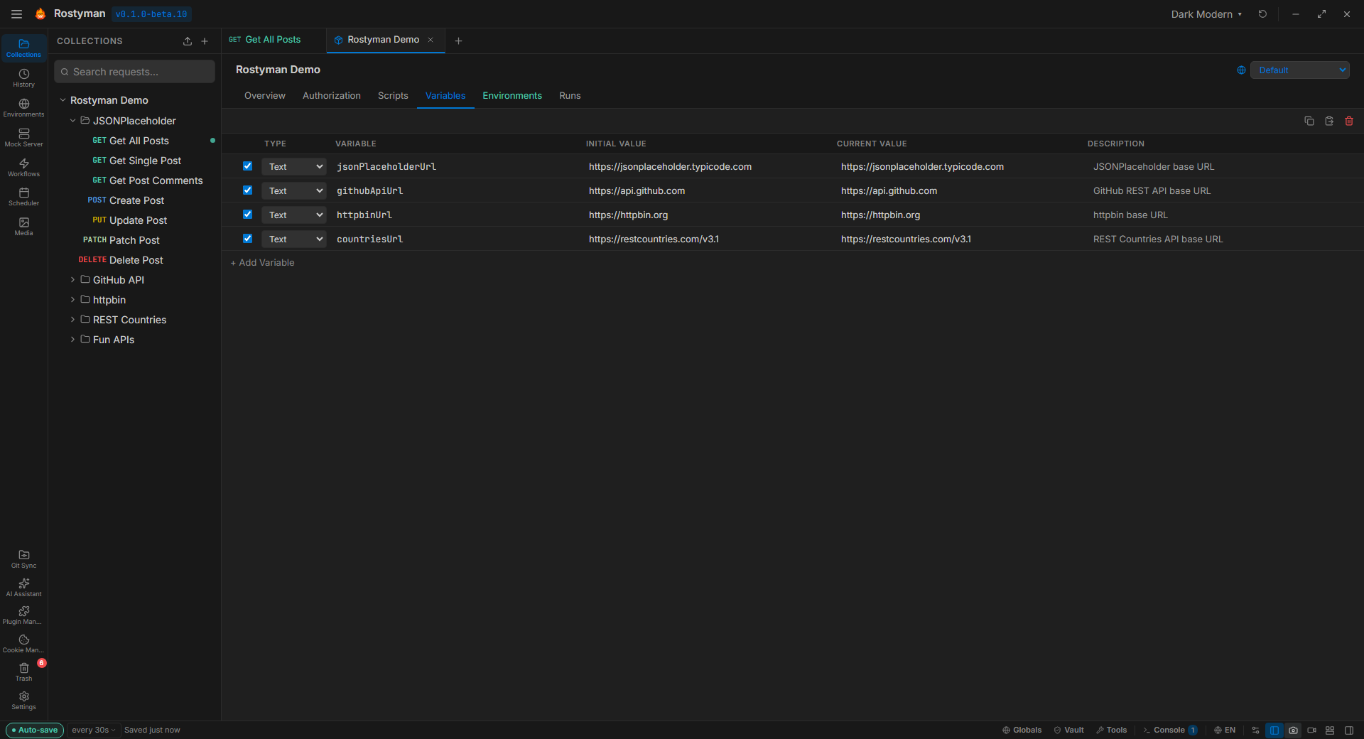The image size is (1364, 739).
Task: Switch to the Authorization tab
Action: tap(331, 96)
